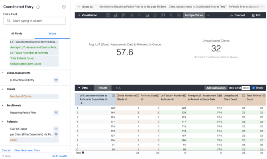Screen dimensions: 267x159
Task: Select the Area chart visualization icon
Action: click(x=147, y=15)
